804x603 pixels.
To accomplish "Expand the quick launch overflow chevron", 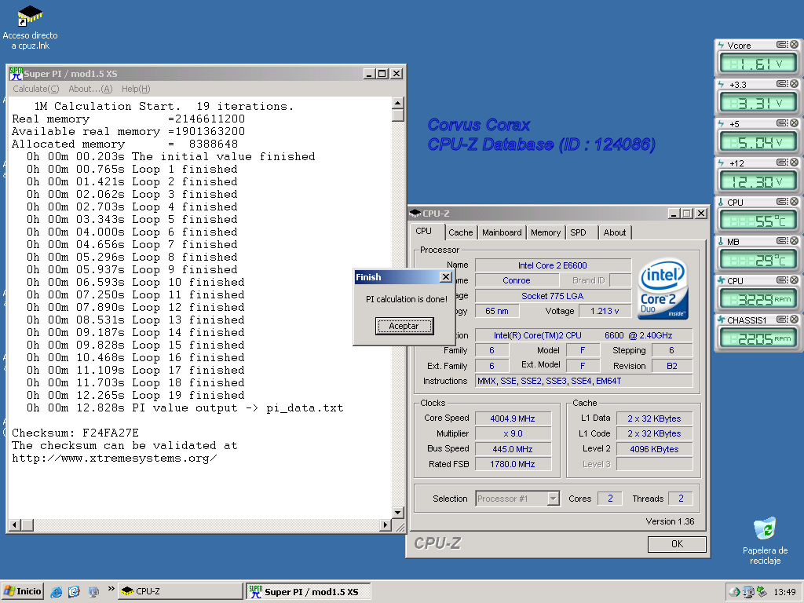I will 111,589.
